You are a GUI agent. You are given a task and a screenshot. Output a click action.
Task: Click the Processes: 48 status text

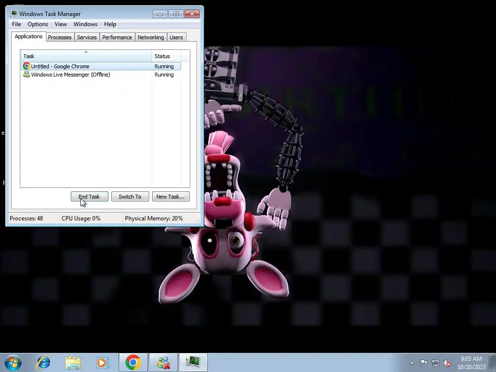pyautogui.click(x=26, y=218)
